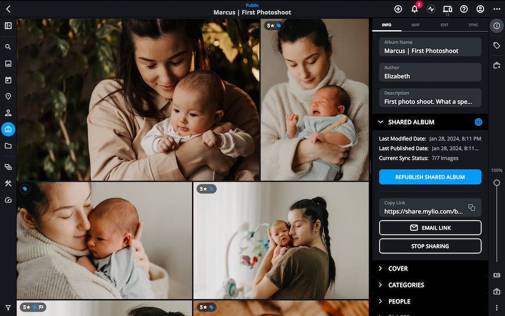This screenshot has height=316, width=505.
Task: Switch to the Map tab
Action: click(416, 25)
